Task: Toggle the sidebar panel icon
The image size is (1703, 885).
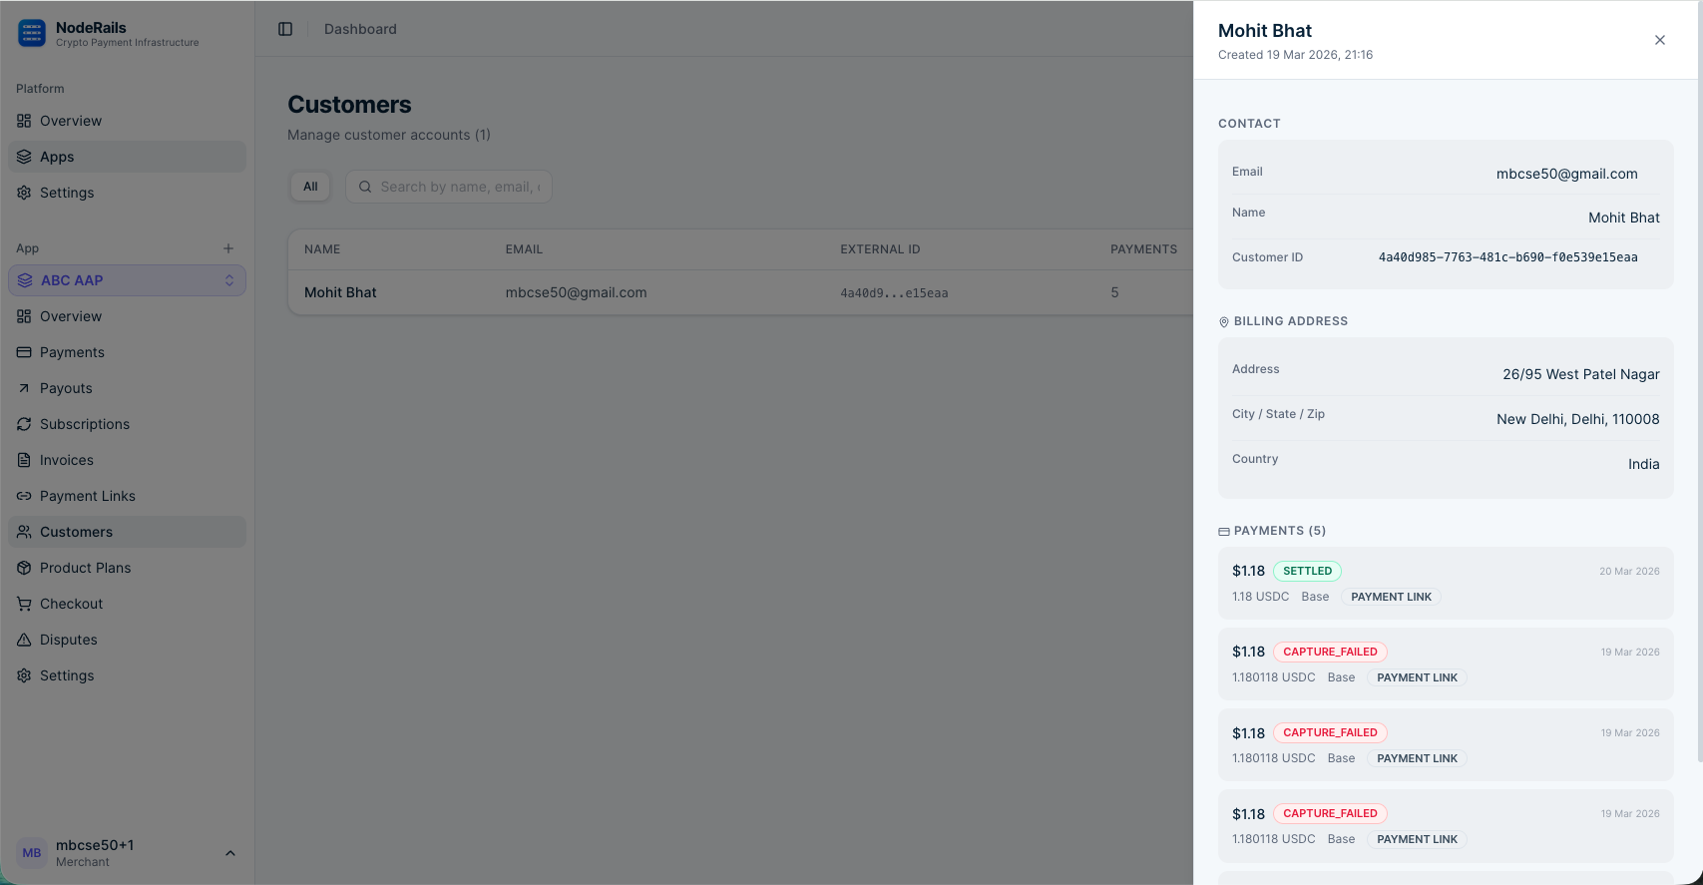Action: [285, 29]
